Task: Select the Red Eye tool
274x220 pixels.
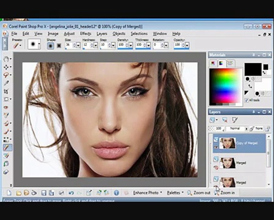Action: pos(6,107)
